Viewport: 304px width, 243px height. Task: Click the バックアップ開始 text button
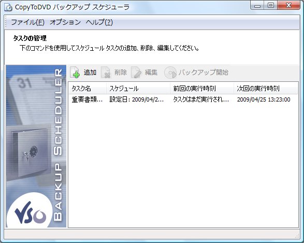[x=203, y=73]
